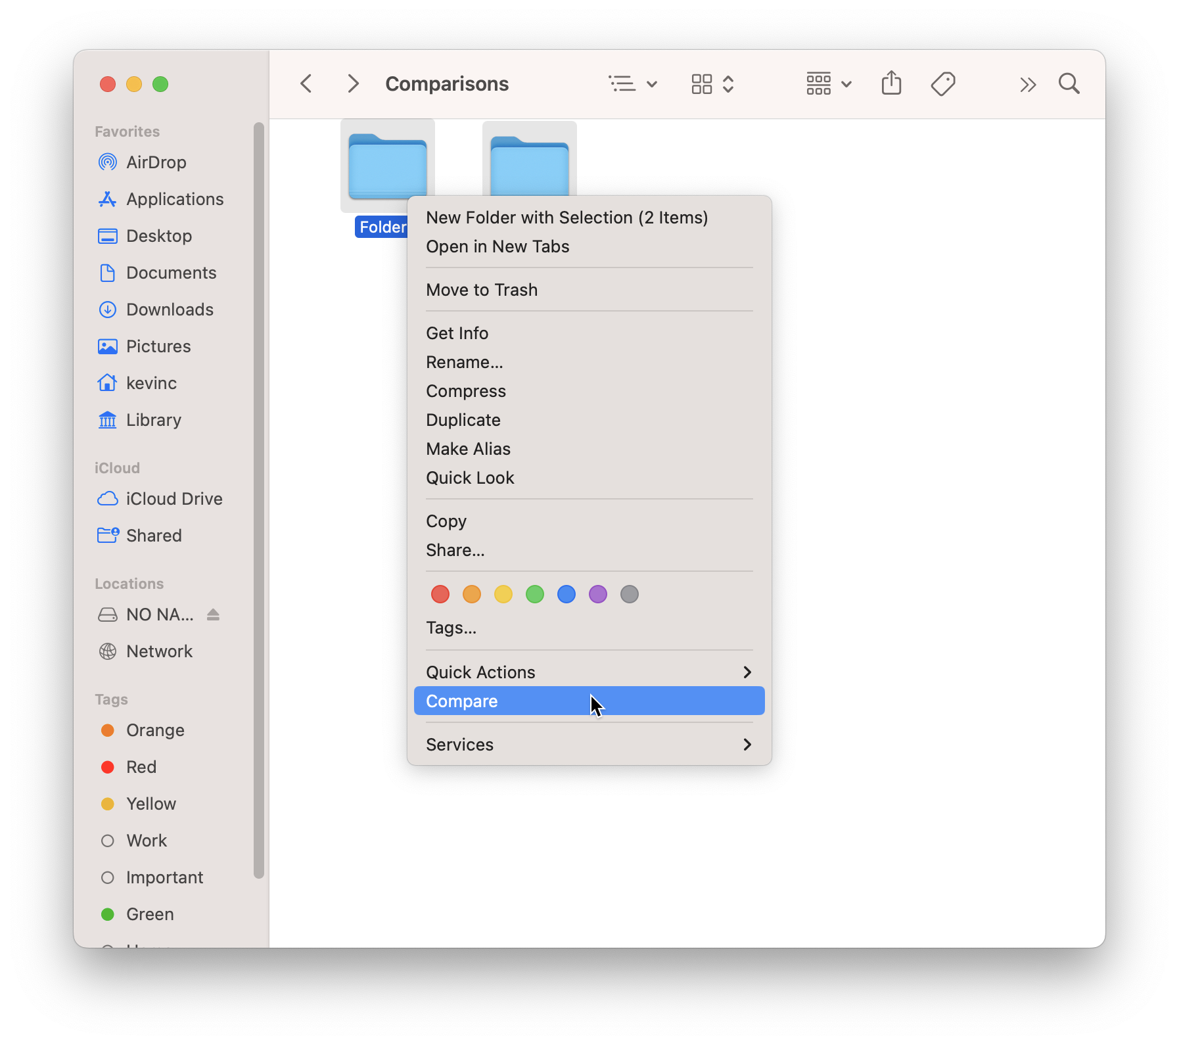Filter by the Green tag in sidebar

click(x=137, y=914)
